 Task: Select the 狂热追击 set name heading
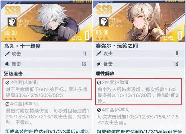click(13, 74)
